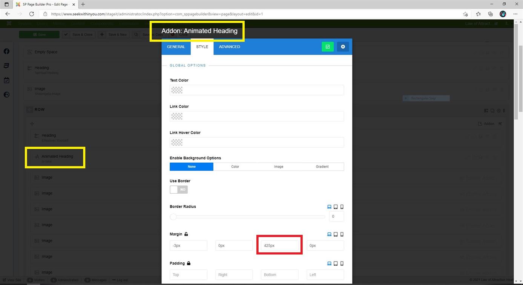Open the Text Color picker swatch
This screenshot has height=285, width=523.
(x=177, y=90)
